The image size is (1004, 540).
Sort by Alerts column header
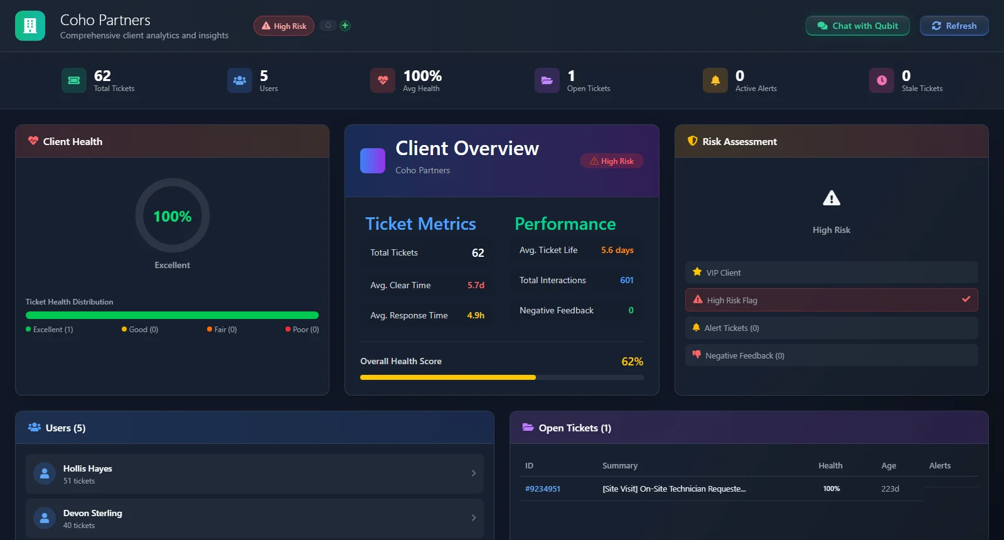click(x=940, y=466)
